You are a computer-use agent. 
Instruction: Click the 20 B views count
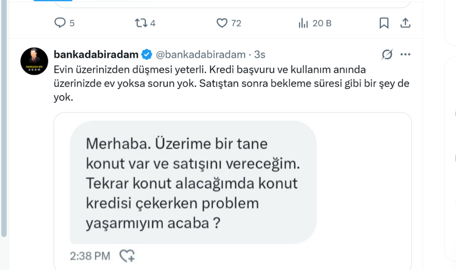322,23
